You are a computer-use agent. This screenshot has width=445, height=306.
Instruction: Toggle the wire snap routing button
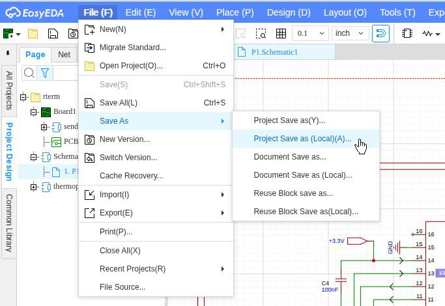coord(380,33)
